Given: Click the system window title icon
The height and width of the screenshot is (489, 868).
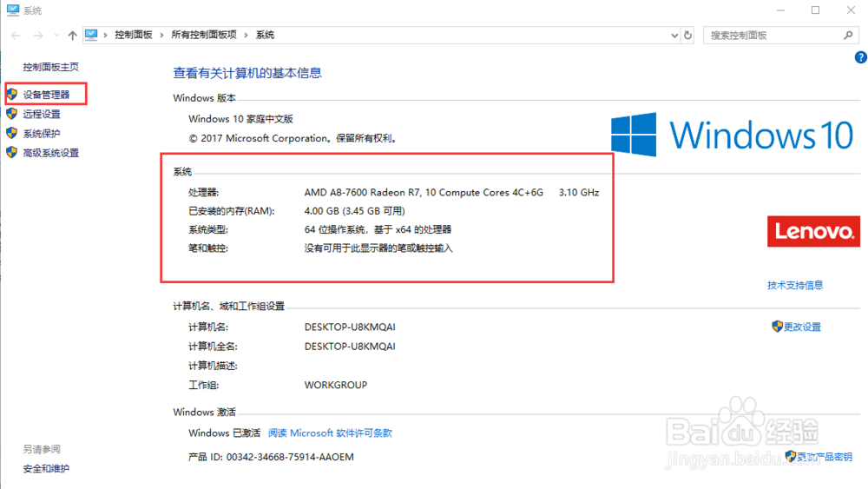Looking at the screenshot, I should (13, 10).
